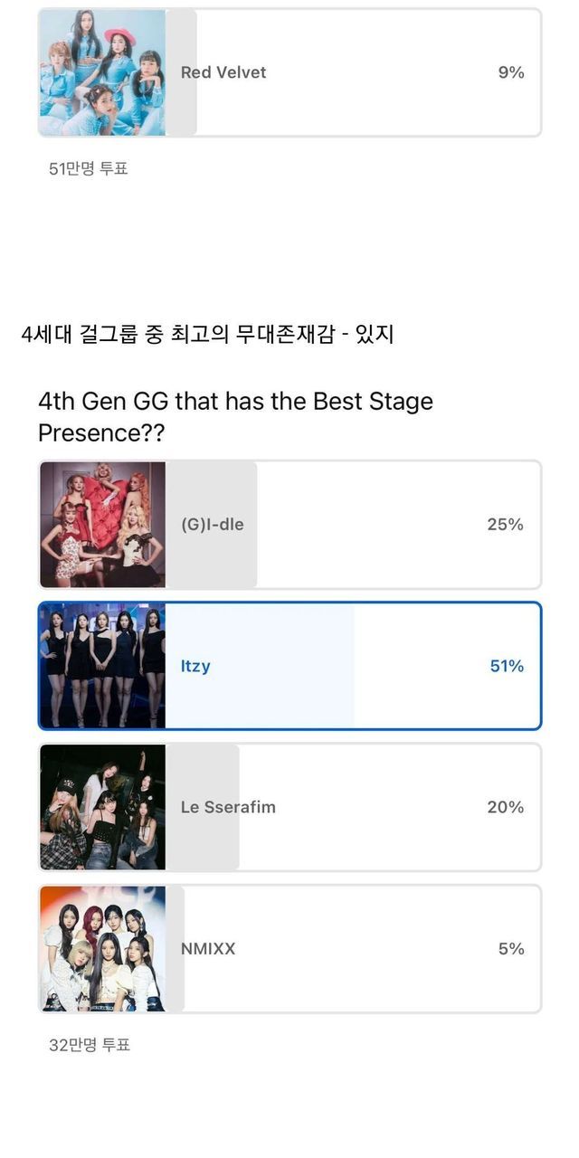Open the NMIXX group photo thumbnail

(x=103, y=948)
